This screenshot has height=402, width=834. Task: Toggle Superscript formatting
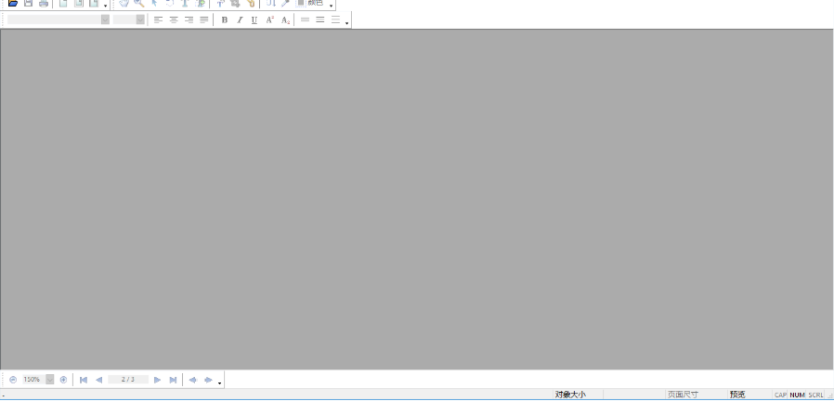(x=269, y=19)
